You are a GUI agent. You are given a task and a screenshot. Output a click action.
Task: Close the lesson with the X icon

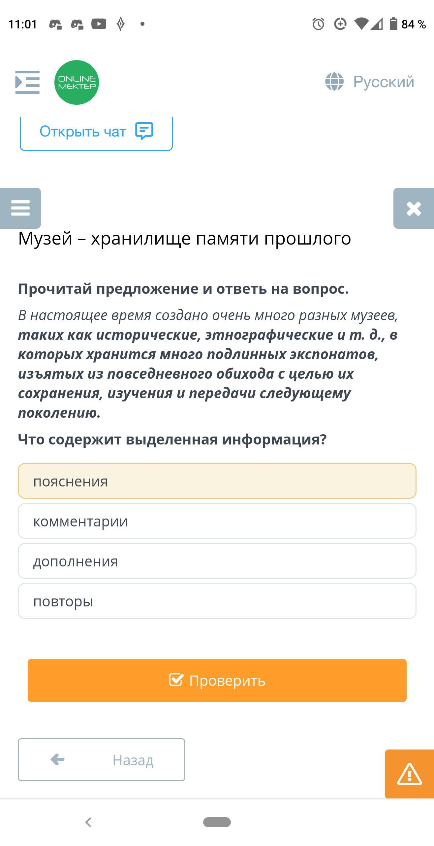click(414, 208)
